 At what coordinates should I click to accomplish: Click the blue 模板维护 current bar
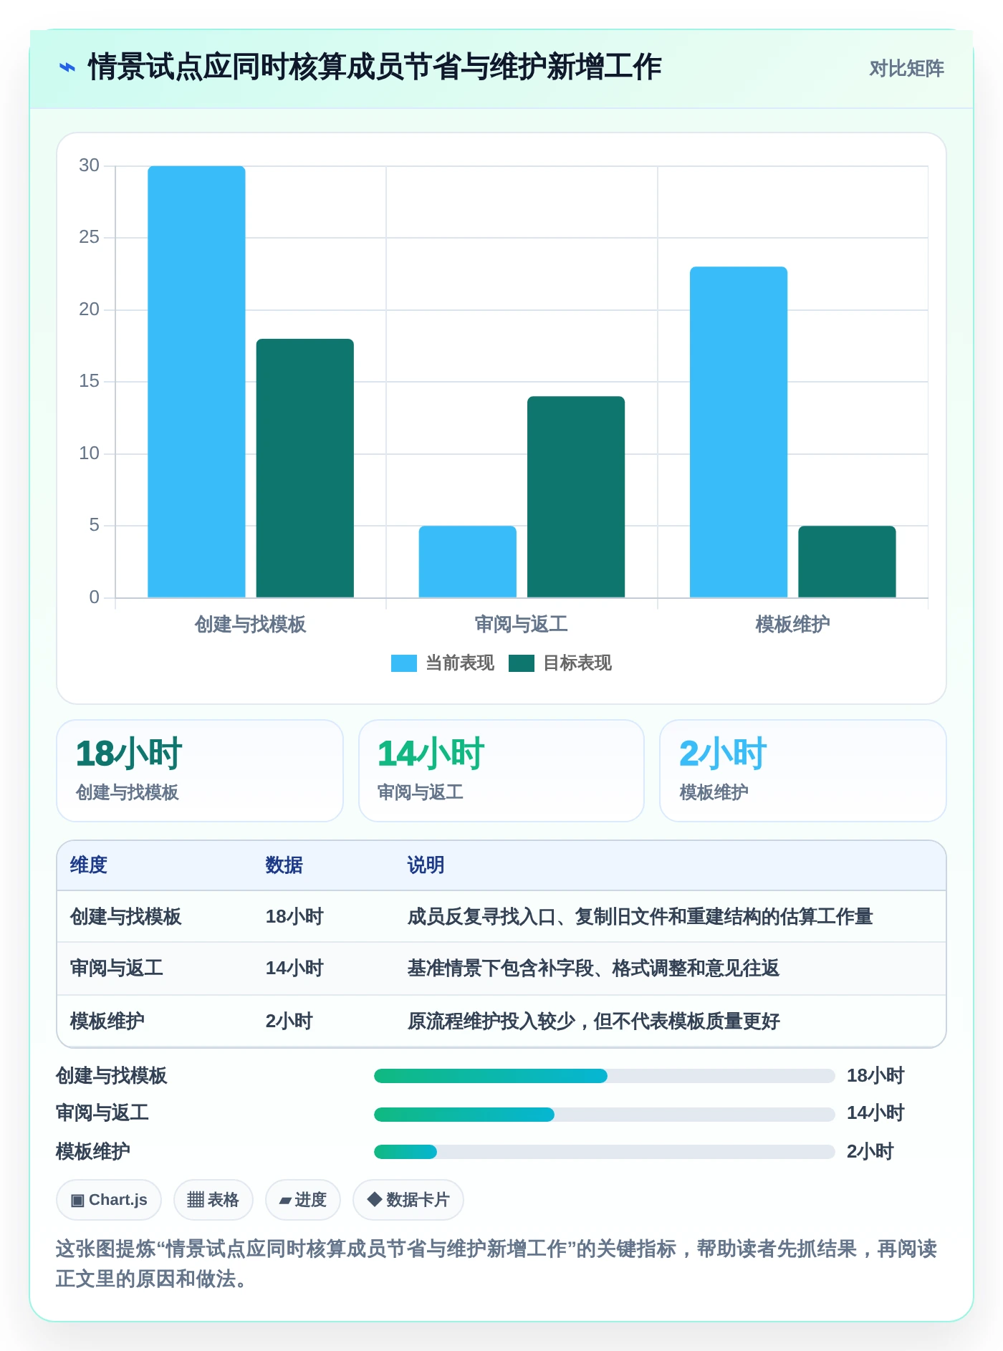739,432
